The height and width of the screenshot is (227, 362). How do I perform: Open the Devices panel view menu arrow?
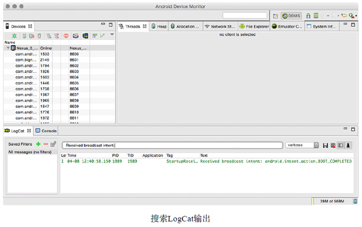pyautogui.click(x=112, y=35)
